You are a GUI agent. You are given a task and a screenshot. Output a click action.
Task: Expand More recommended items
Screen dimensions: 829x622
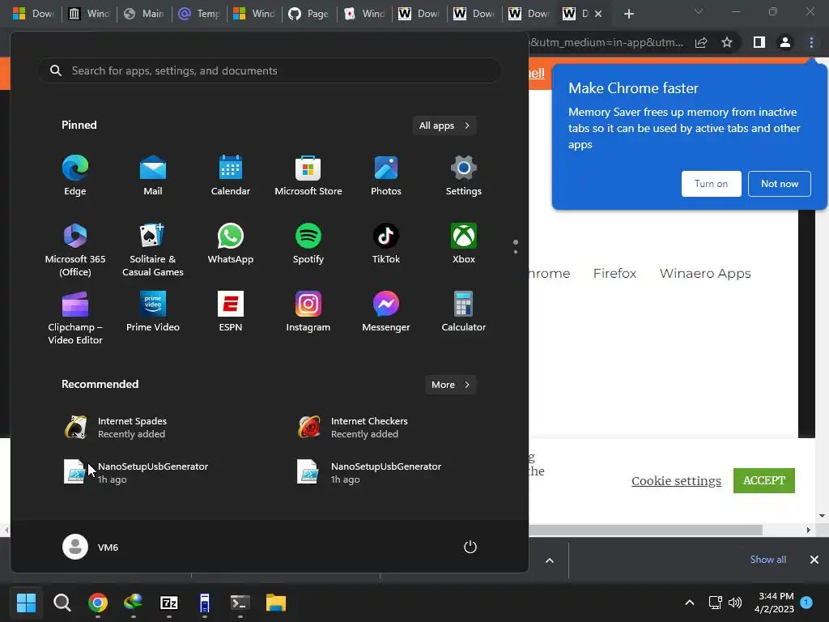pyautogui.click(x=450, y=385)
